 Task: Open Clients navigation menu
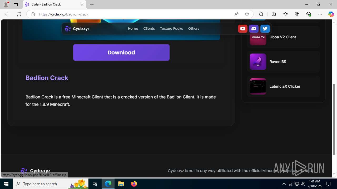(x=149, y=29)
